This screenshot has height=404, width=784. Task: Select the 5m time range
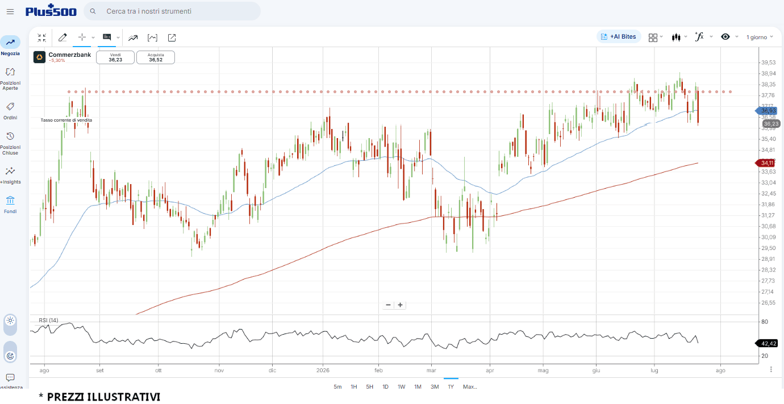click(x=337, y=387)
